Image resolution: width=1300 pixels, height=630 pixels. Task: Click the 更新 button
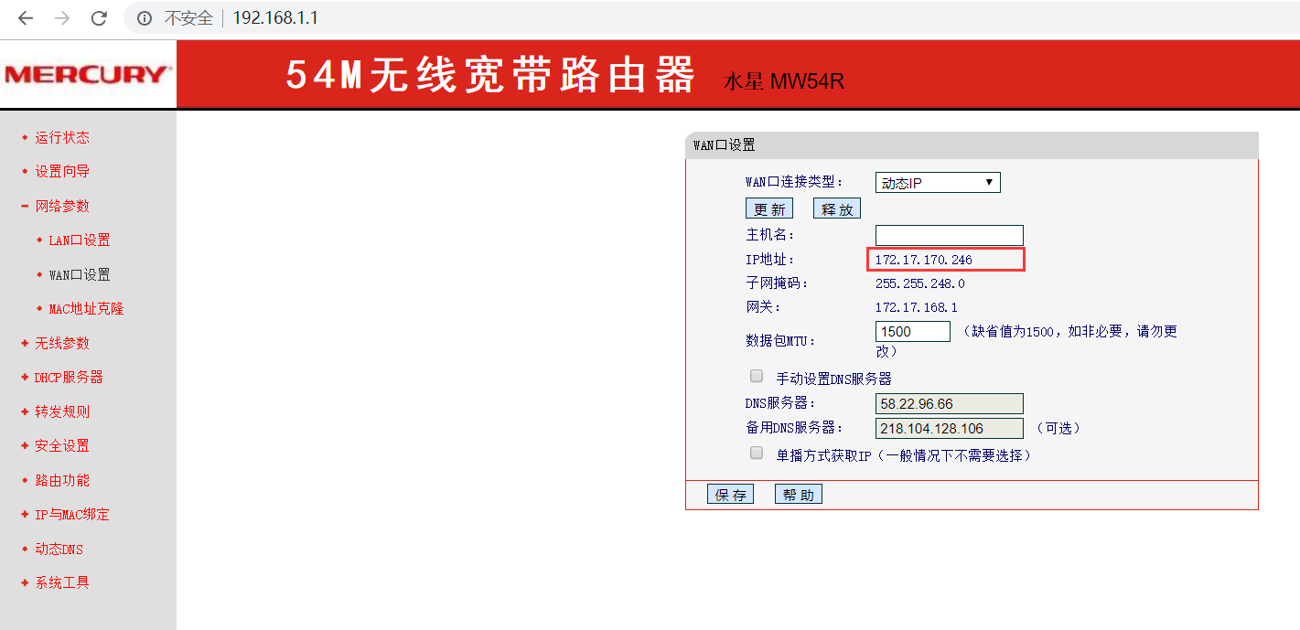click(x=769, y=208)
